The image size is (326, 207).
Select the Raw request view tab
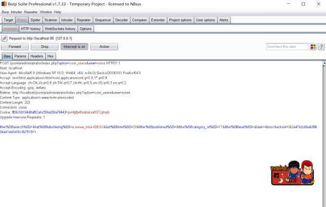point(7,56)
